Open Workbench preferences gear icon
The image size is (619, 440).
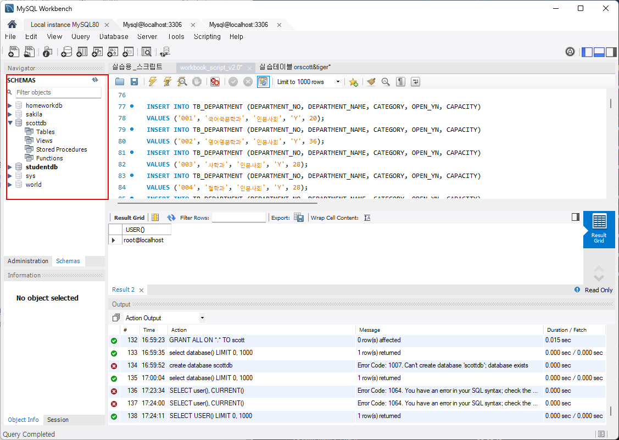[570, 52]
